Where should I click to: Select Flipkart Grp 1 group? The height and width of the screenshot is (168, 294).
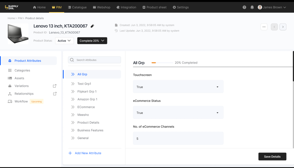point(87,91)
